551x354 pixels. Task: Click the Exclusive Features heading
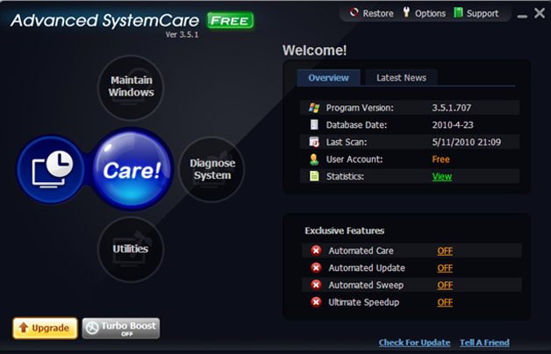[344, 230]
